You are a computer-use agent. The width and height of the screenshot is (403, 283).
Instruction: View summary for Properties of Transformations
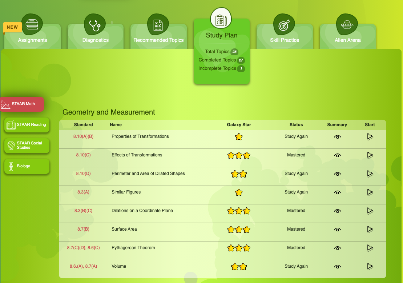click(x=338, y=137)
